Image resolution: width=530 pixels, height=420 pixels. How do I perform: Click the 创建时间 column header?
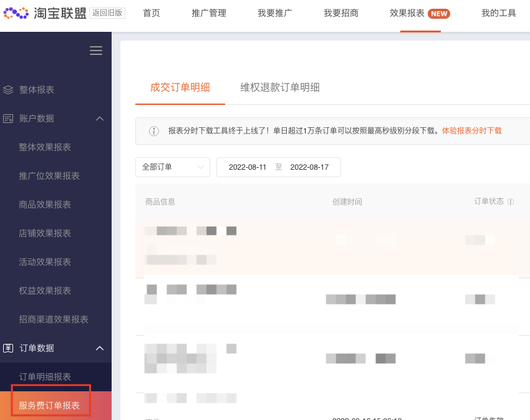pos(347,202)
